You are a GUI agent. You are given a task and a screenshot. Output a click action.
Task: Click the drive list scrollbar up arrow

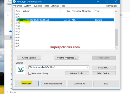click(116, 11)
